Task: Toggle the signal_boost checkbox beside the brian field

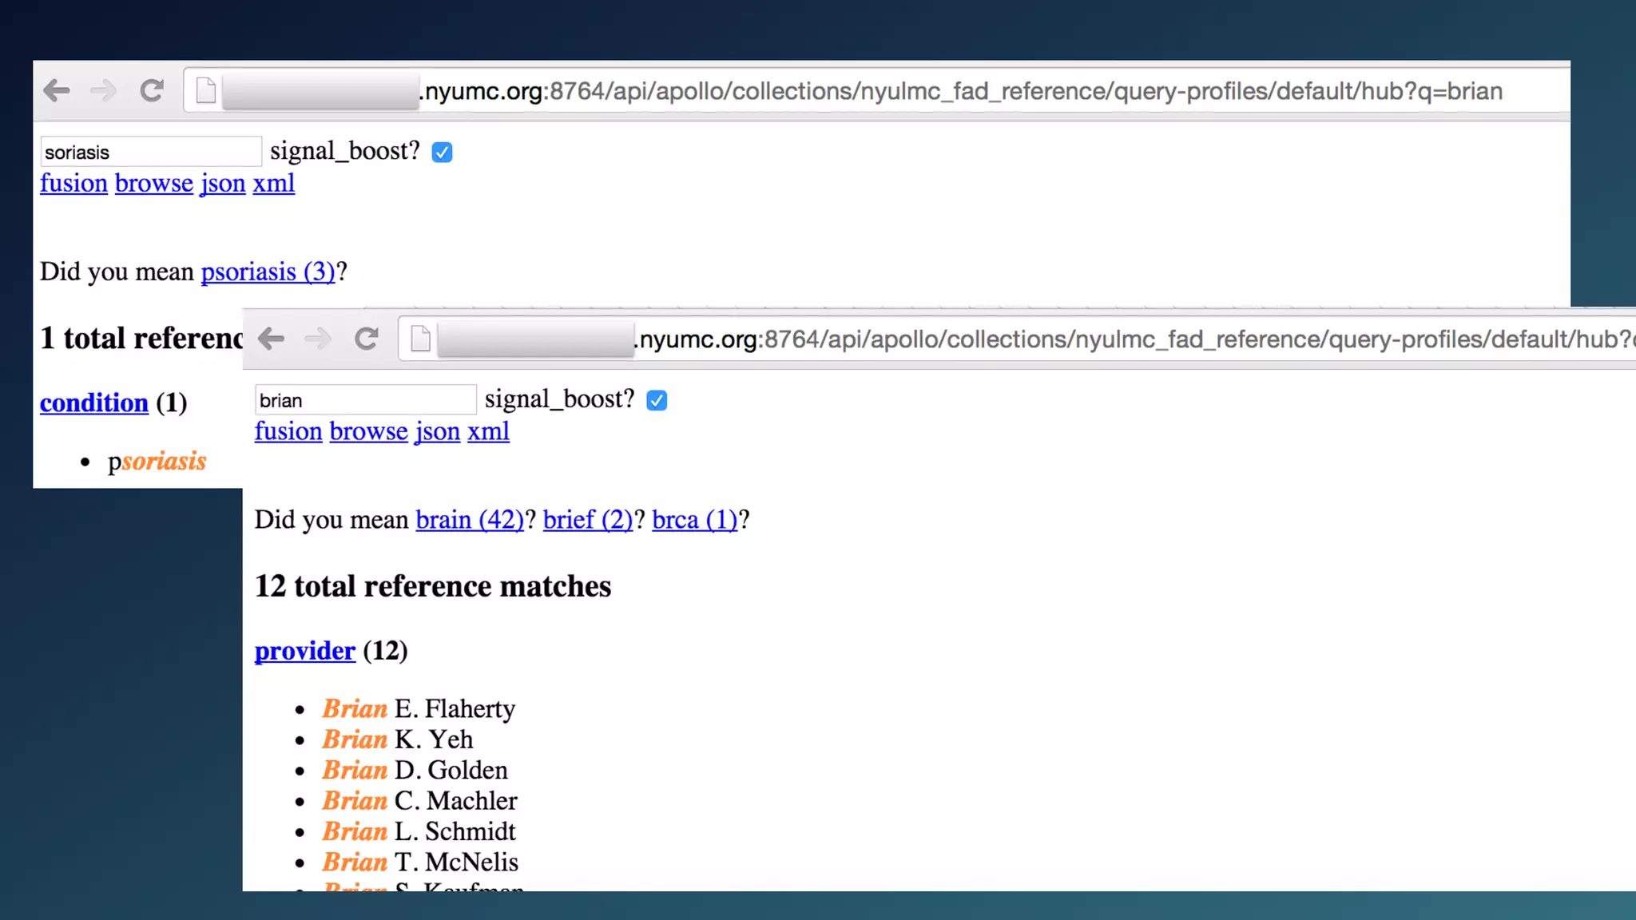Action: pyautogui.click(x=657, y=400)
